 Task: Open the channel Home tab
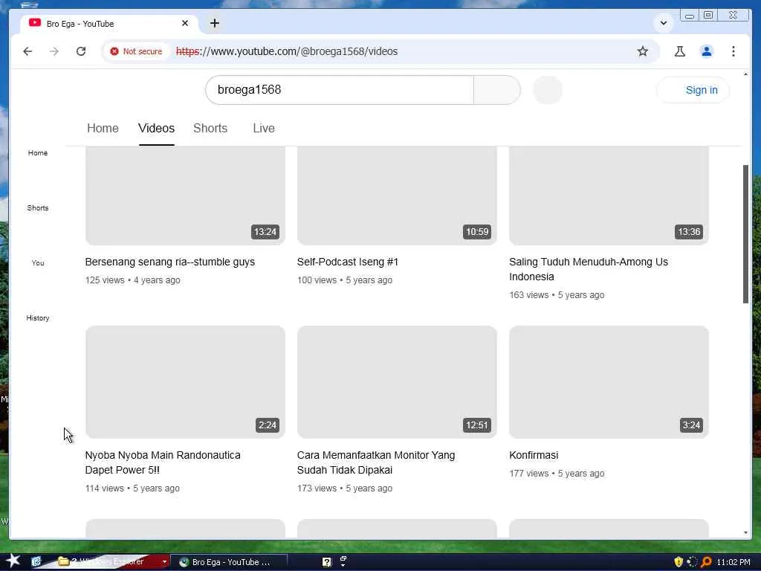coord(103,128)
